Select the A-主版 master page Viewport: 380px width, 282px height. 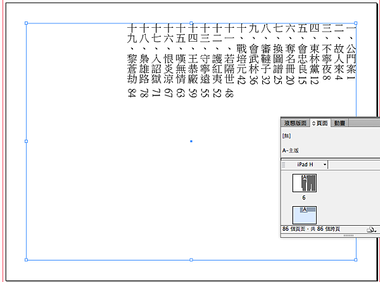coord(290,150)
